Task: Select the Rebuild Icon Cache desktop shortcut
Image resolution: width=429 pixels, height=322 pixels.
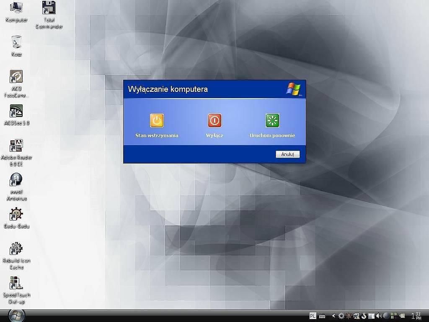Action: tap(16, 256)
